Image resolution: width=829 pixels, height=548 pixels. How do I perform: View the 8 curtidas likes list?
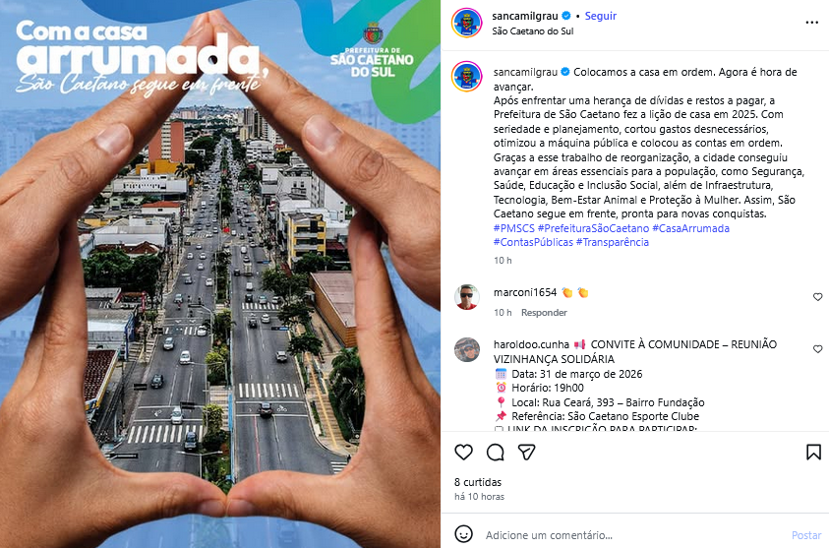point(478,482)
